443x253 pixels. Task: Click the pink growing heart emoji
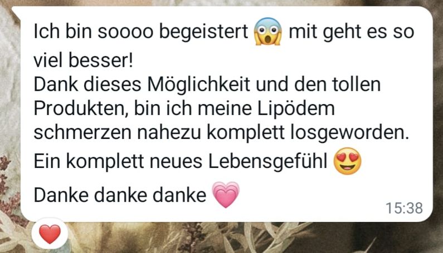coord(226,195)
